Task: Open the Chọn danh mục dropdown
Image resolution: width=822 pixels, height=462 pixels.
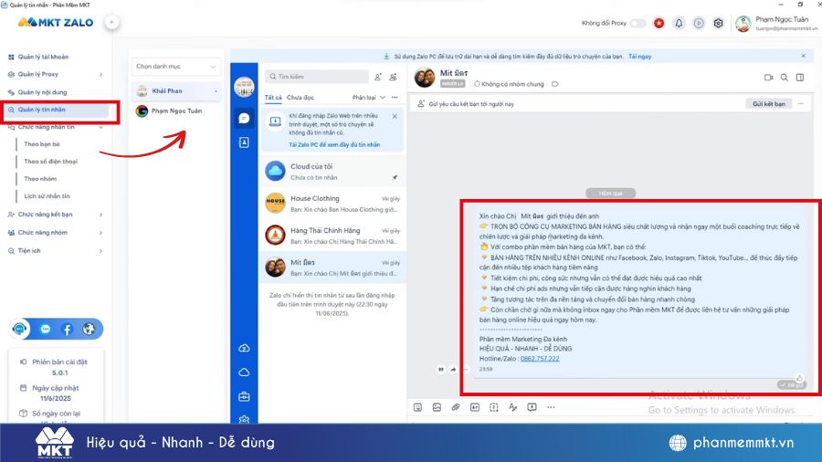Action: 176,67
